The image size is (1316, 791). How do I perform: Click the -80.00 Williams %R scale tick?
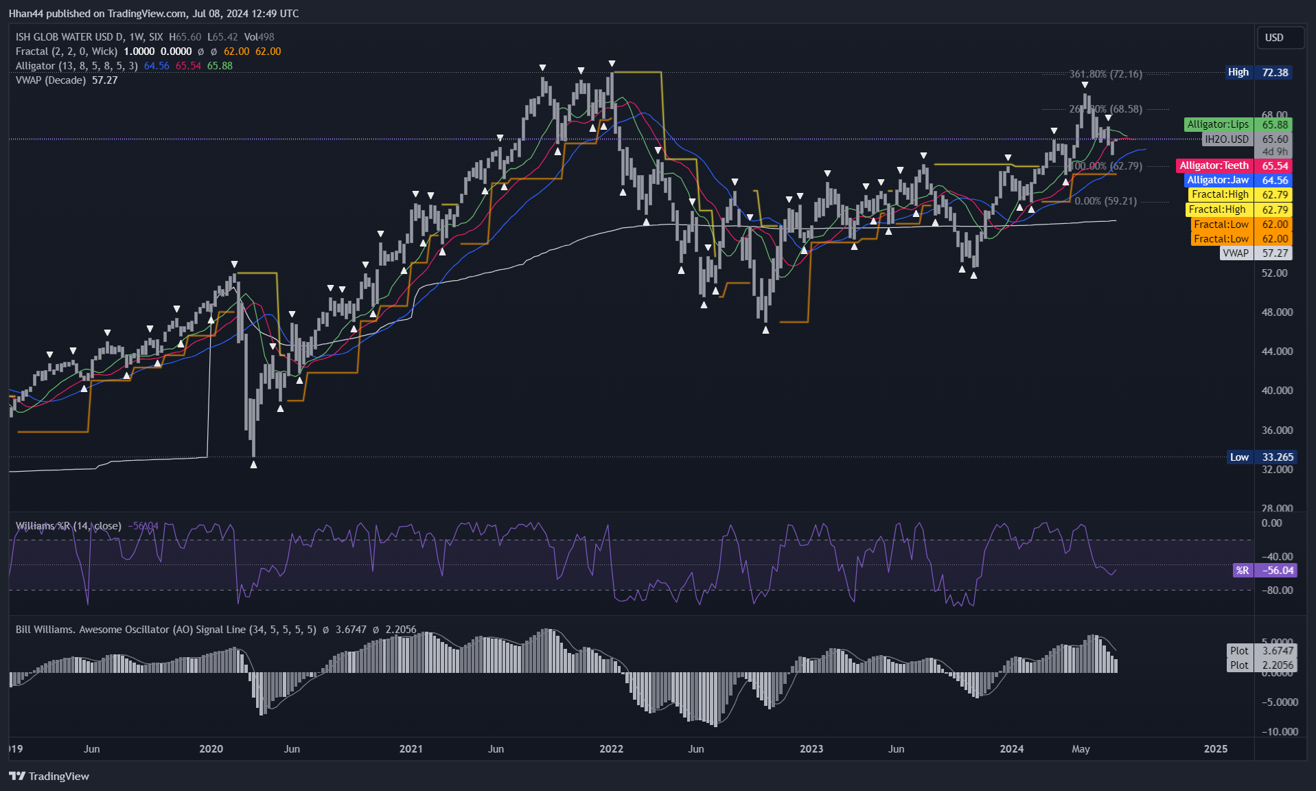pyautogui.click(x=1277, y=591)
